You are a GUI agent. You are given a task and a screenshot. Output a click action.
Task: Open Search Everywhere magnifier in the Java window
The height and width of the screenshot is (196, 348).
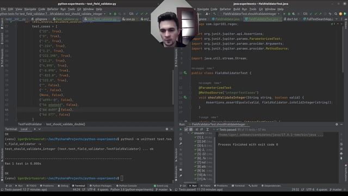[335, 14]
